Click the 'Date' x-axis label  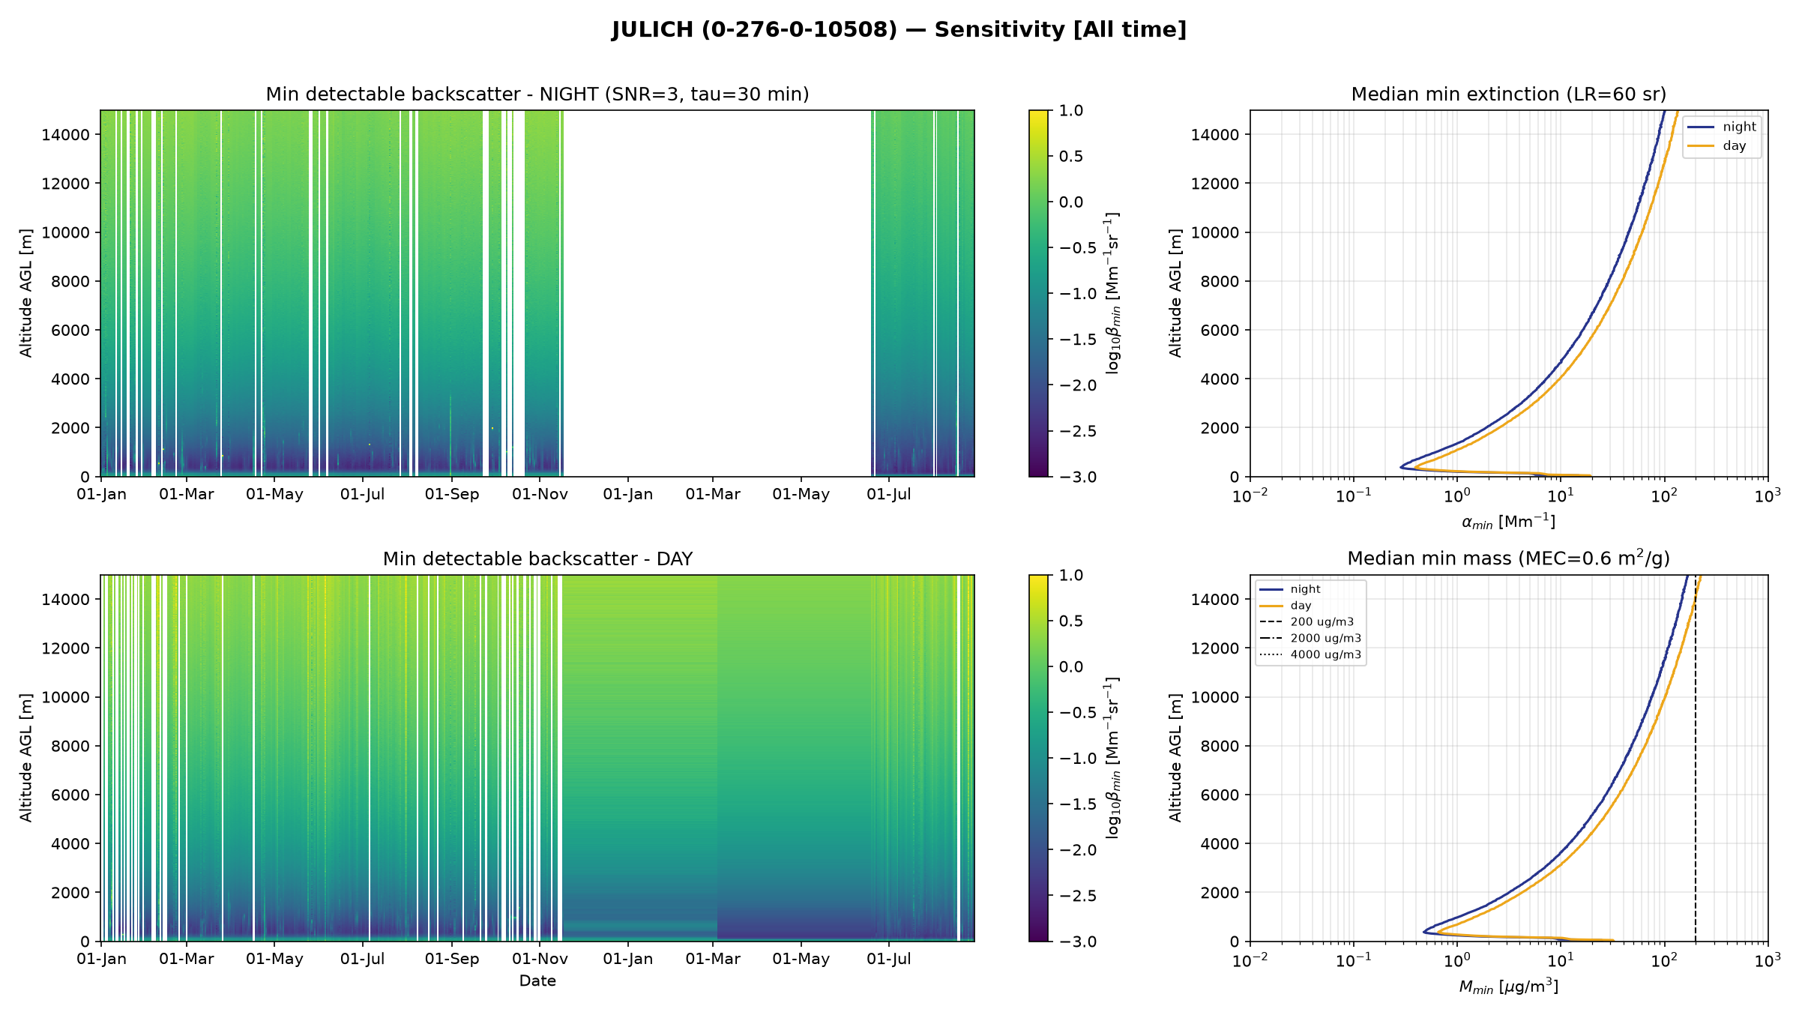(537, 981)
